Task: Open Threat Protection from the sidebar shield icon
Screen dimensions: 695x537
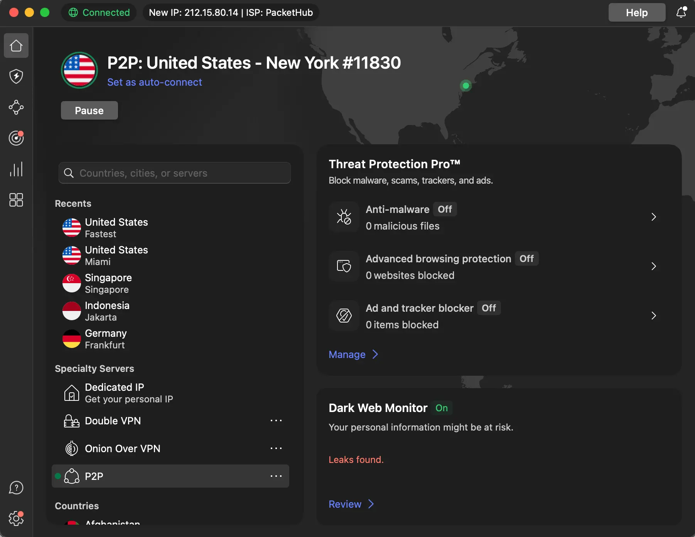Action: (x=16, y=76)
